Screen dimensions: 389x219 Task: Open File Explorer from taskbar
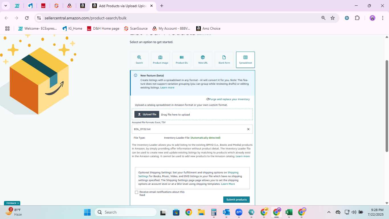tap(201, 212)
